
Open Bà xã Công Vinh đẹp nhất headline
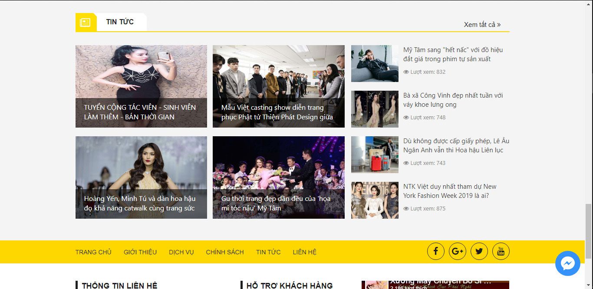453,100
